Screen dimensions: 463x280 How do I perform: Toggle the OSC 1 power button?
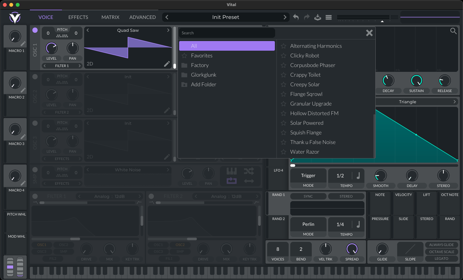click(x=35, y=30)
